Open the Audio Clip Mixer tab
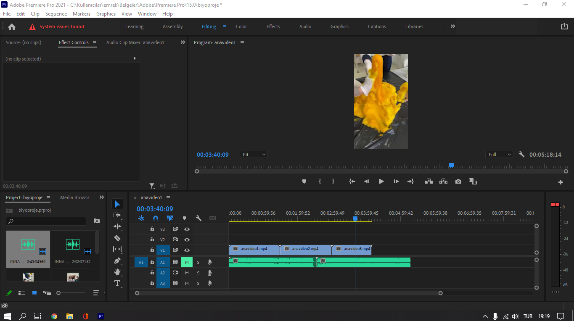Screen dimensions: 574x321 135,42
